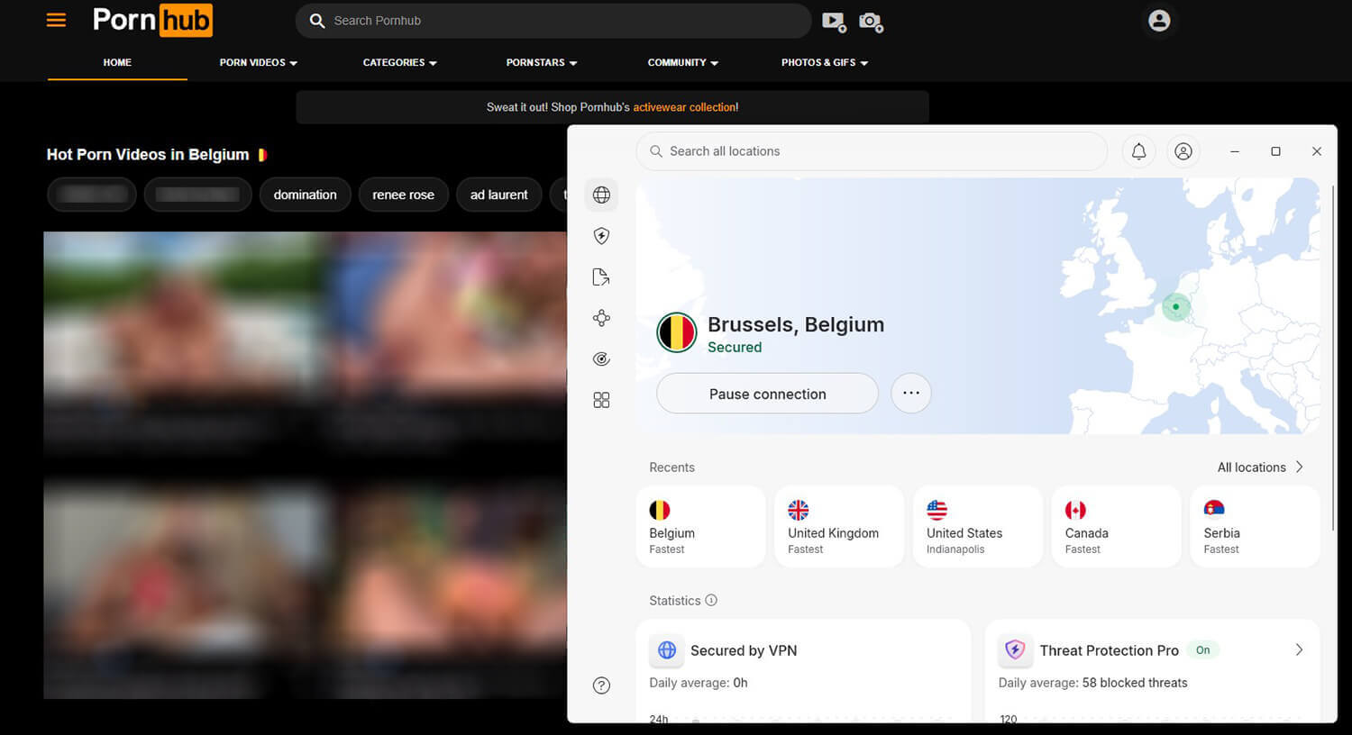
Task: Click the Belgium flag beside Brussels, Belgium
Action: tap(677, 333)
